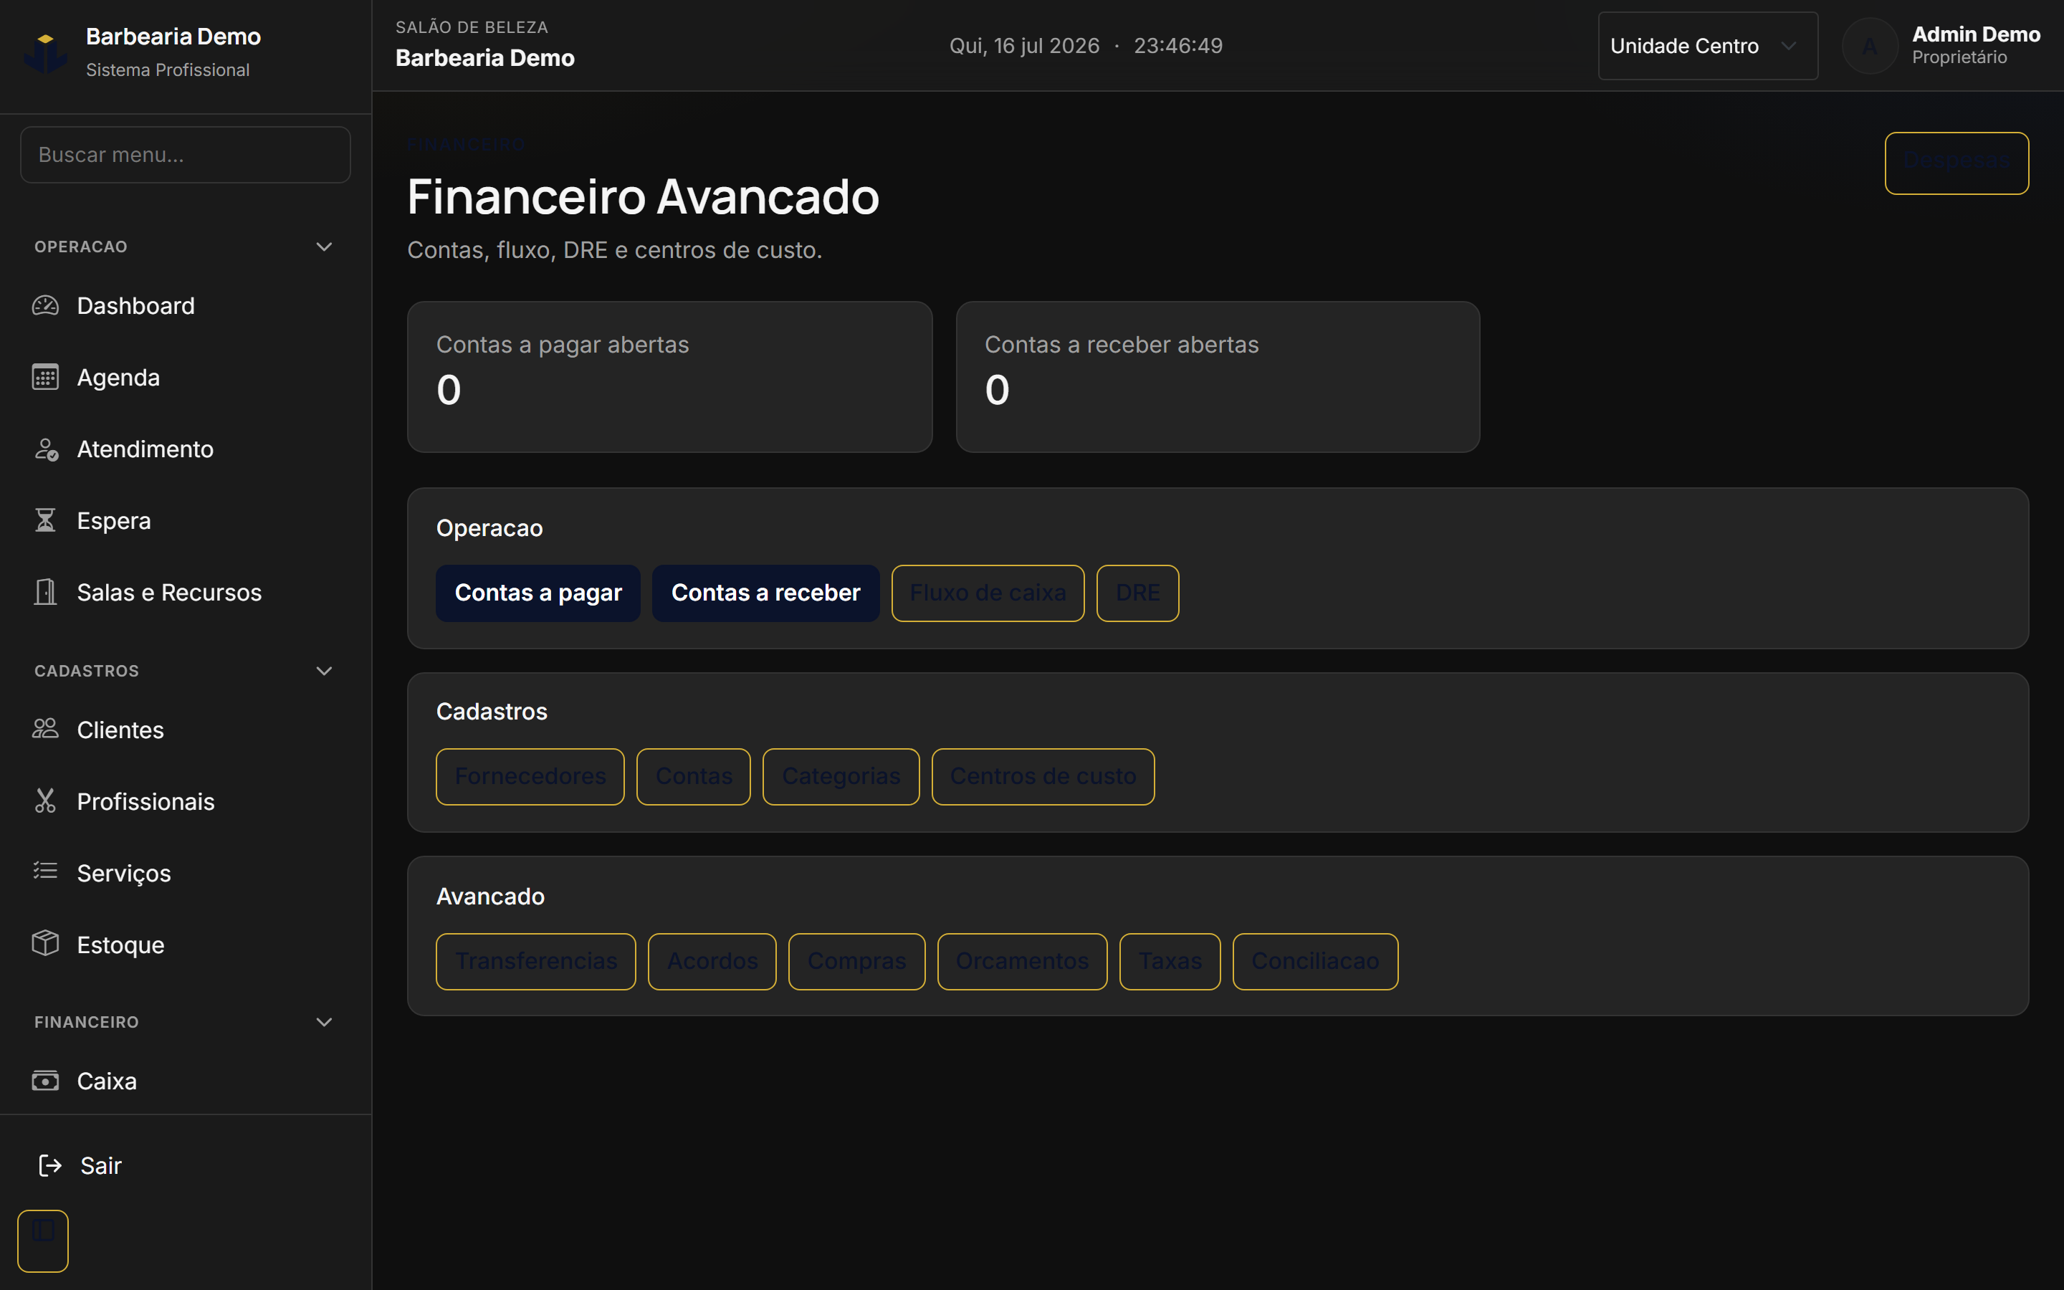Open Dashboard from the sidebar
The image size is (2064, 1290).
185,305
